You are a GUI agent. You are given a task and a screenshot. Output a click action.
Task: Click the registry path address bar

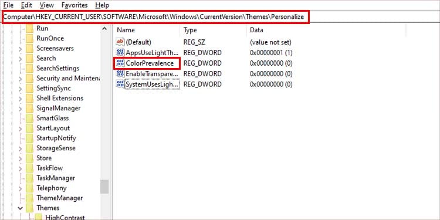pyautogui.click(x=220, y=17)
